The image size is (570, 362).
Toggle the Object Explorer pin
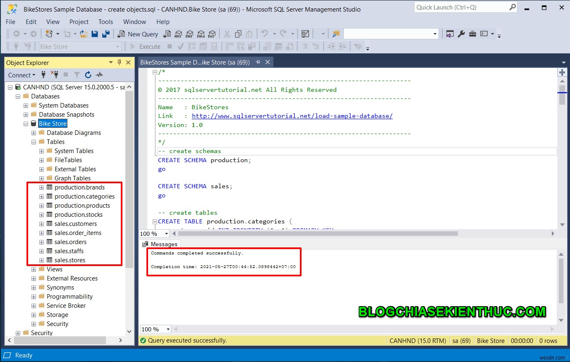(119, 62)
